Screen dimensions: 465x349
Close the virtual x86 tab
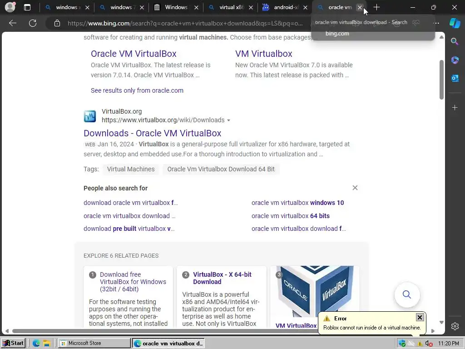[251, 7]
